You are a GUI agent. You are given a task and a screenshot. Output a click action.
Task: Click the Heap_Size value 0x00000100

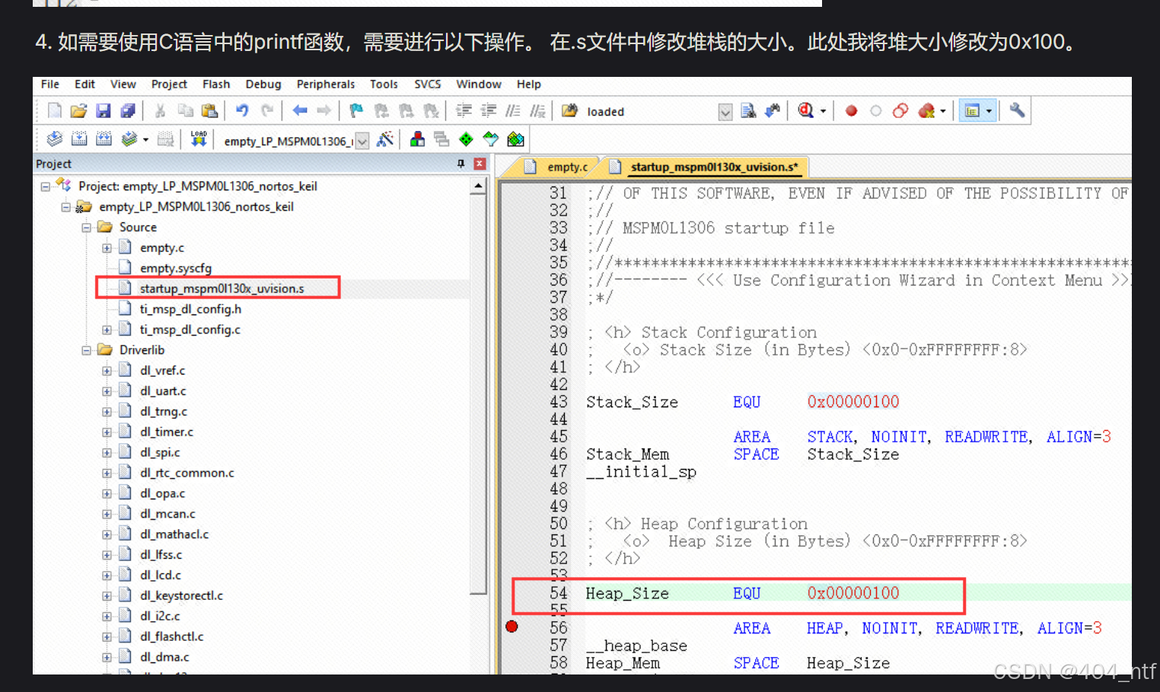(852, 593)
